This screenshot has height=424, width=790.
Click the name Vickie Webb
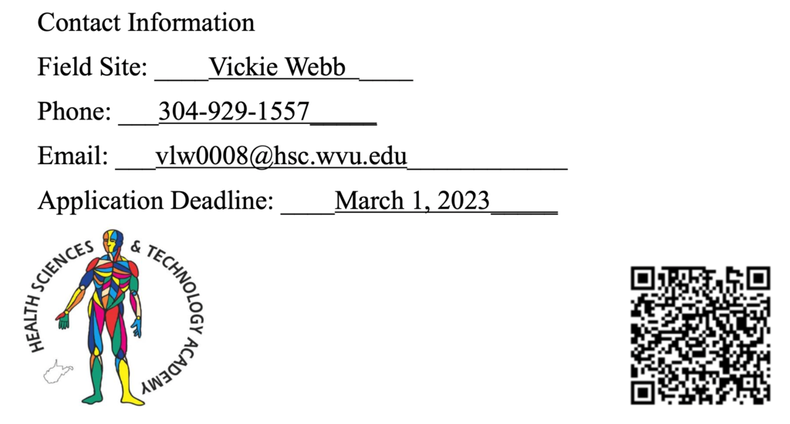tap(277, 67)
